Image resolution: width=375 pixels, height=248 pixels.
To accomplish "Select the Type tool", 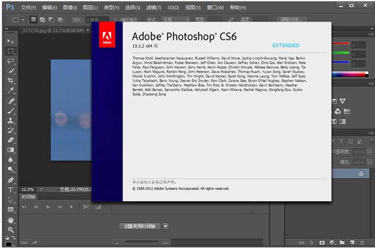I will [x=11, y=190].
